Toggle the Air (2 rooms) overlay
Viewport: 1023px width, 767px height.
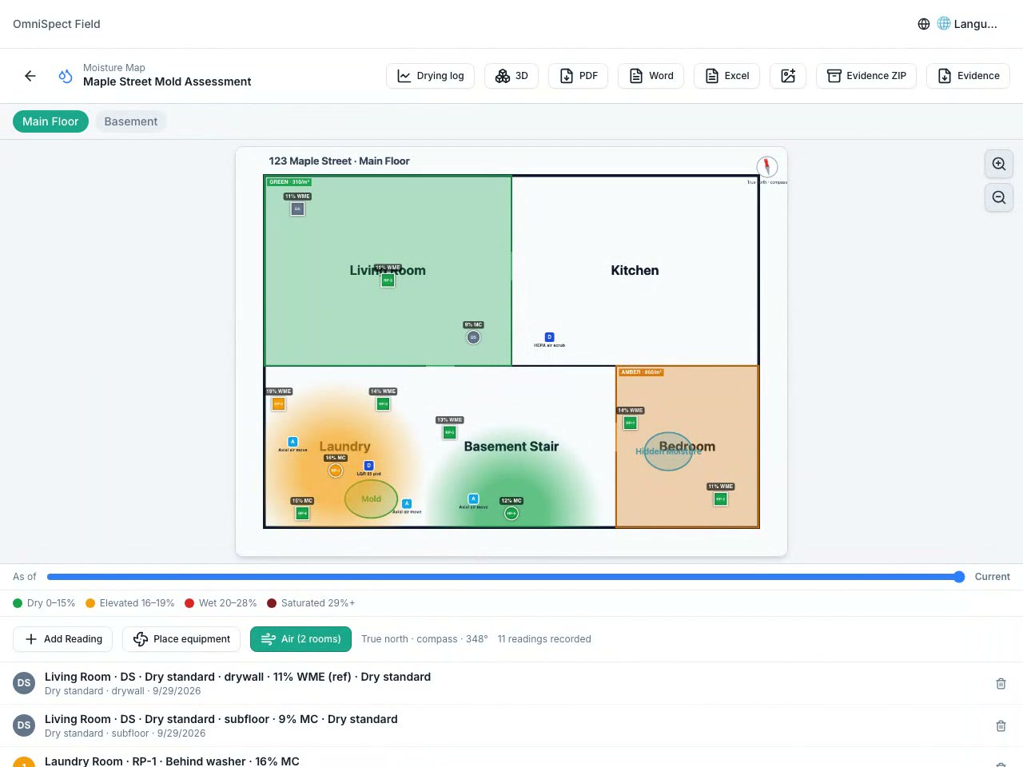tap(301, 639)
